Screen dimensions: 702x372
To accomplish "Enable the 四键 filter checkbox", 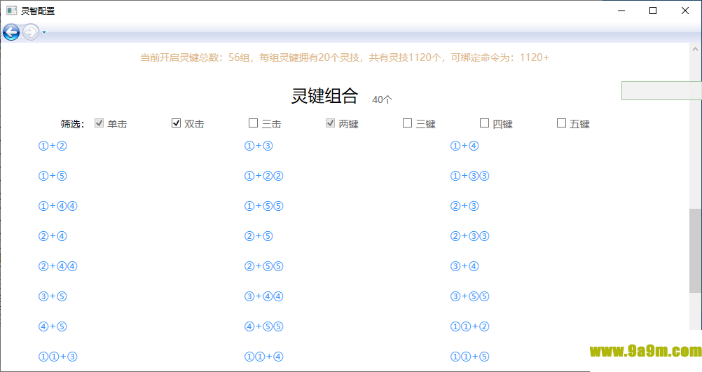I will (484, 123).
